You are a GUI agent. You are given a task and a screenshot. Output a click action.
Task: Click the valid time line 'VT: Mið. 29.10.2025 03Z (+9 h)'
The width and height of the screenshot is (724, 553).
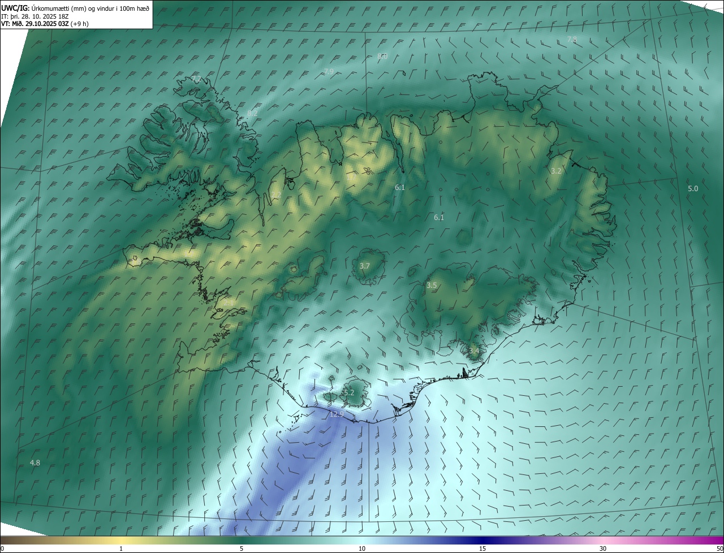(x=45, y=24)
